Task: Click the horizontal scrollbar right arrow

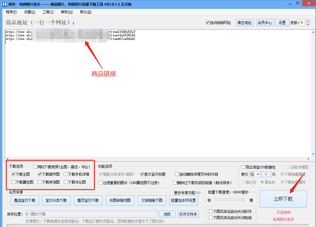Action: click(308, 159)
